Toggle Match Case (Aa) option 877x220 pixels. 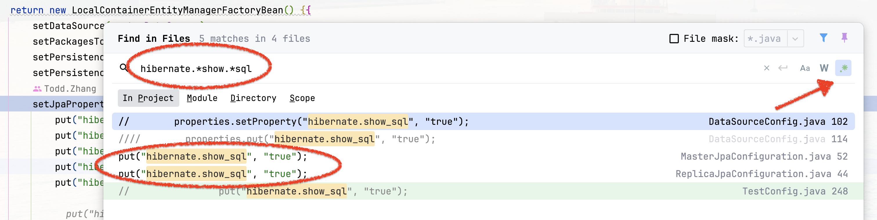[804, 68]
